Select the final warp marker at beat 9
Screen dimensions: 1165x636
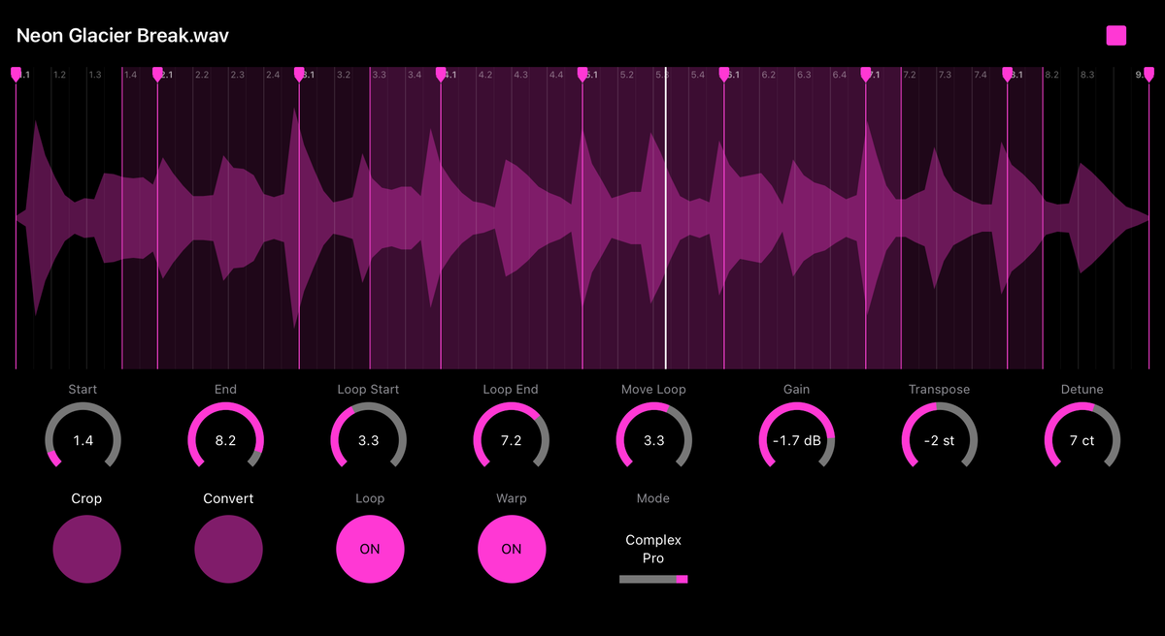coord(1149,74)
